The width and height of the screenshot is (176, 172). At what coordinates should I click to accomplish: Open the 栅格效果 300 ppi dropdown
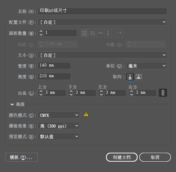59,126
